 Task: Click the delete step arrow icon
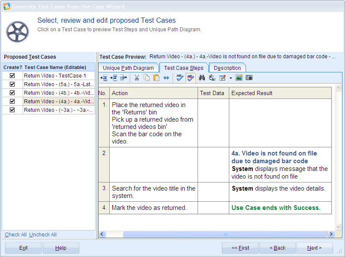[123, 78]
